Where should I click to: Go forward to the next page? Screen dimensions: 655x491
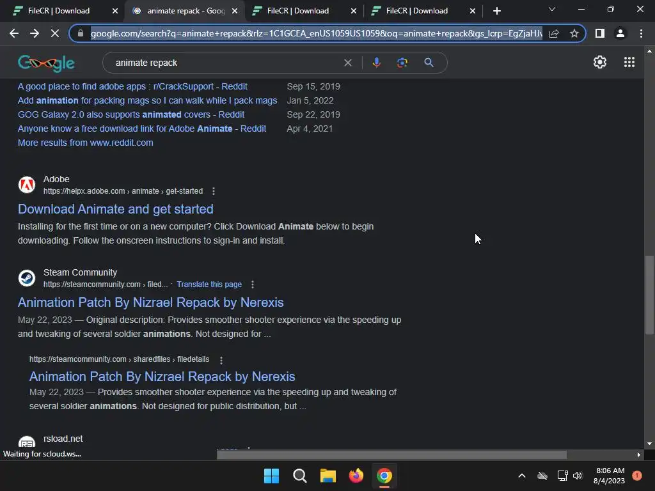[x=35, y=33]
